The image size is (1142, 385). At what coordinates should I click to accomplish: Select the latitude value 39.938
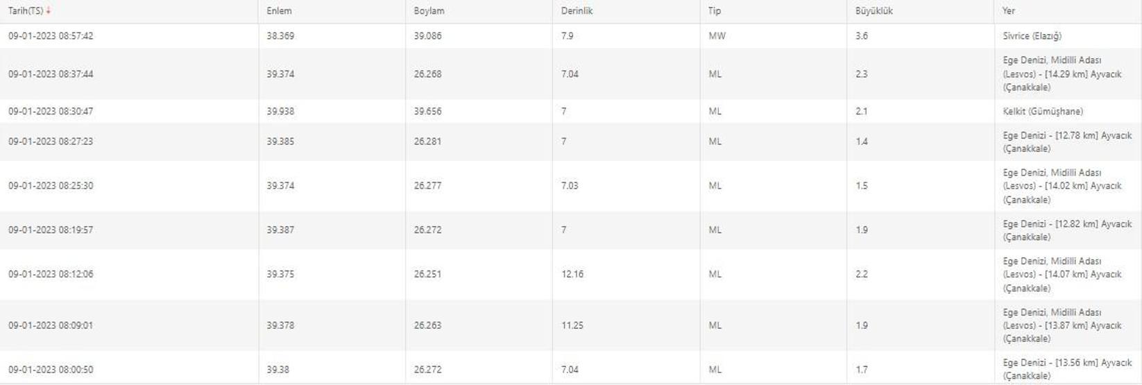[x=280, y=111]
